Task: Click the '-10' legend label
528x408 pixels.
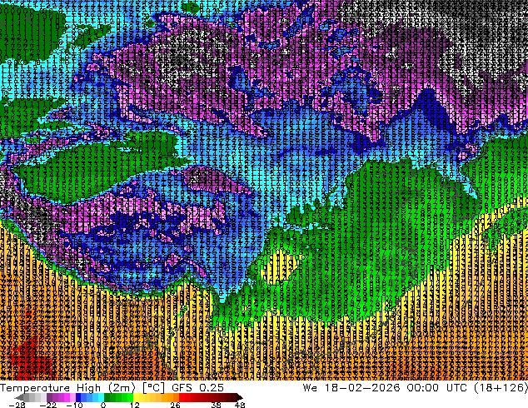Action: pyautogui.click(x=74, y=405)
